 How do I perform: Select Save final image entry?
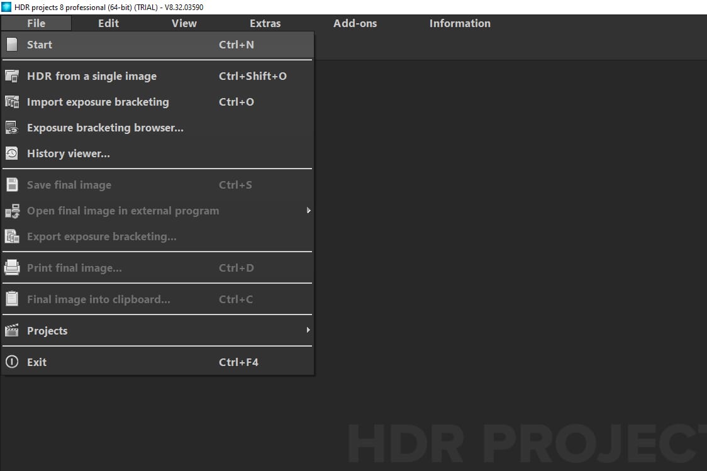157,185
